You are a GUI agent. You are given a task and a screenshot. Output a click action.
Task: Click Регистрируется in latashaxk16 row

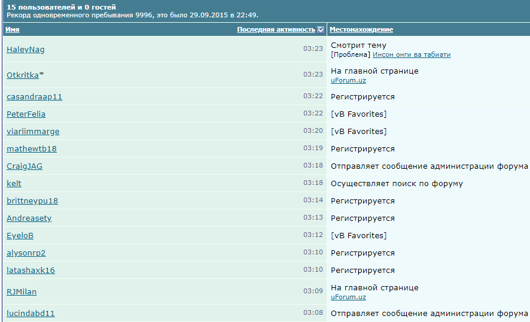point(363,271)
